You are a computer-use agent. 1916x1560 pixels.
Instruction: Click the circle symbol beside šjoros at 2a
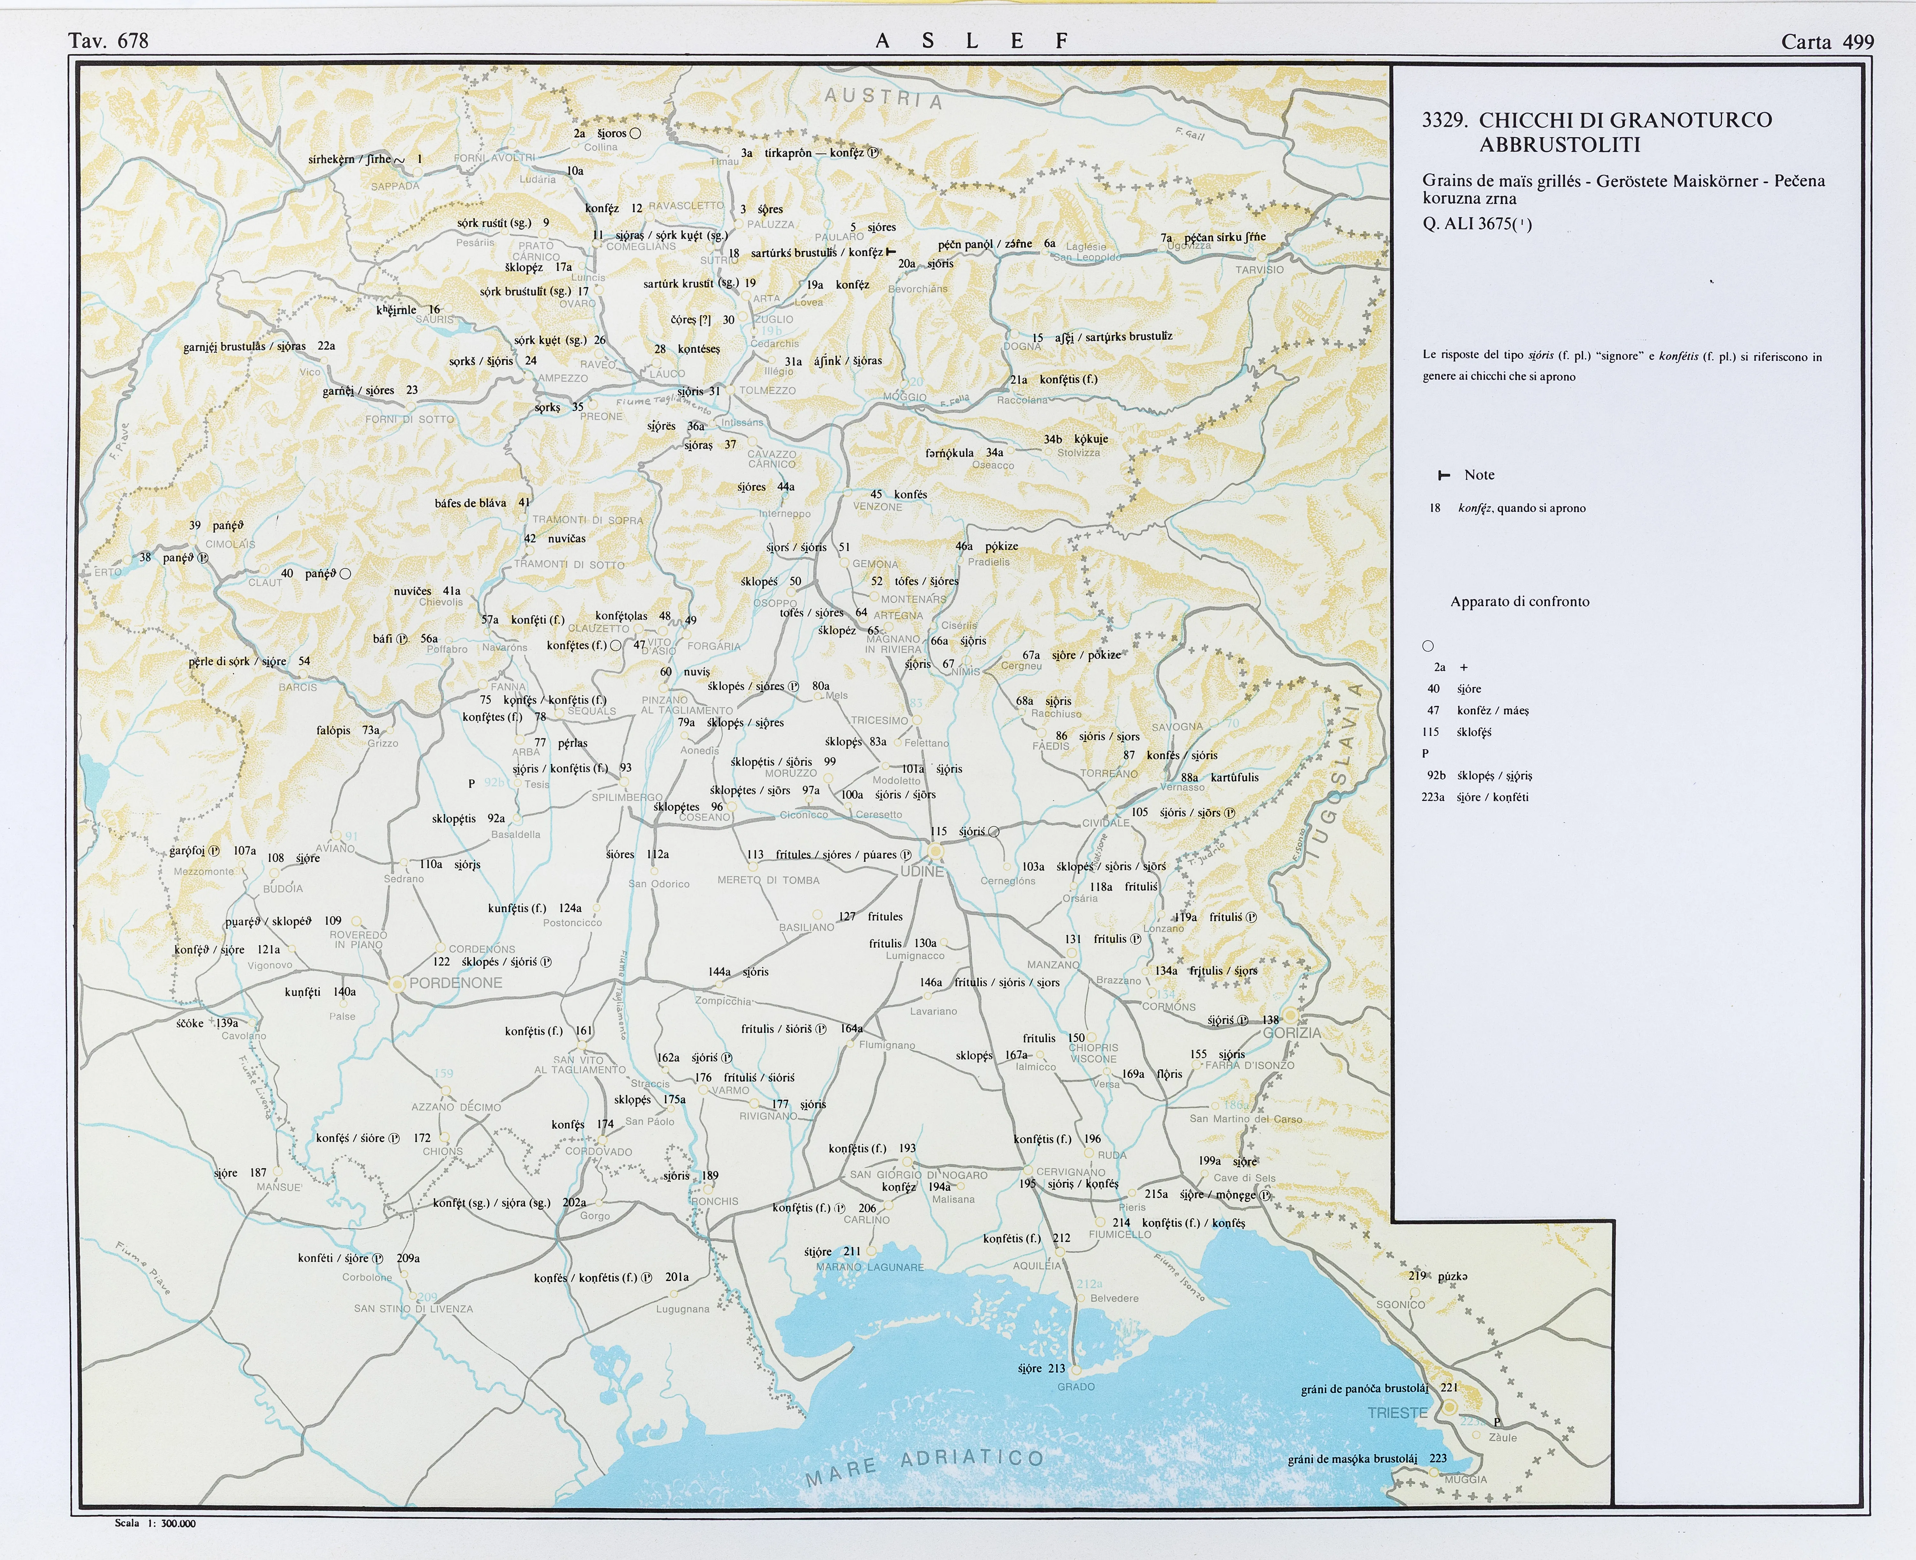635,133
